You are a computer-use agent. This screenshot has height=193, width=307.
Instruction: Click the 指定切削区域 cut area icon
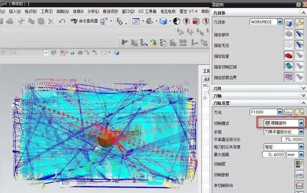pyautogui.click(x=288, y=67)
